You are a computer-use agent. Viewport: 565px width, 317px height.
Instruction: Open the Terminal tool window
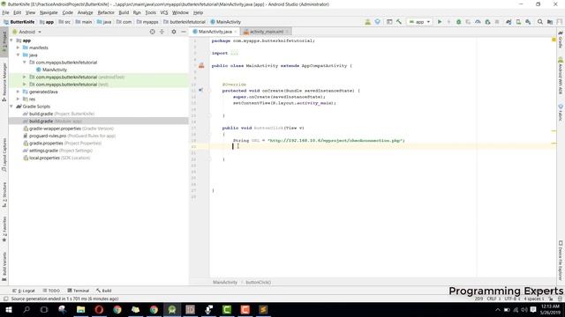point(79,291)
